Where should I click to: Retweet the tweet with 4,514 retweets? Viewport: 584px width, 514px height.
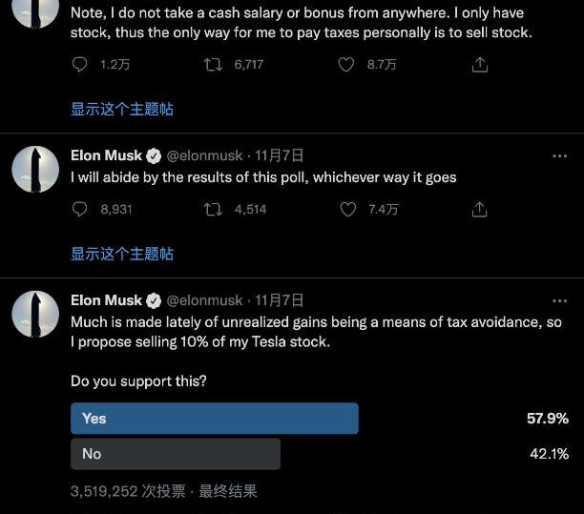pos(214,209)
